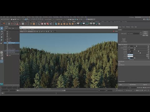The height and width of the screenshot is (112, 150).
Task: Click the orange T icon on Arnold shelf
Action: click(31, 24)
